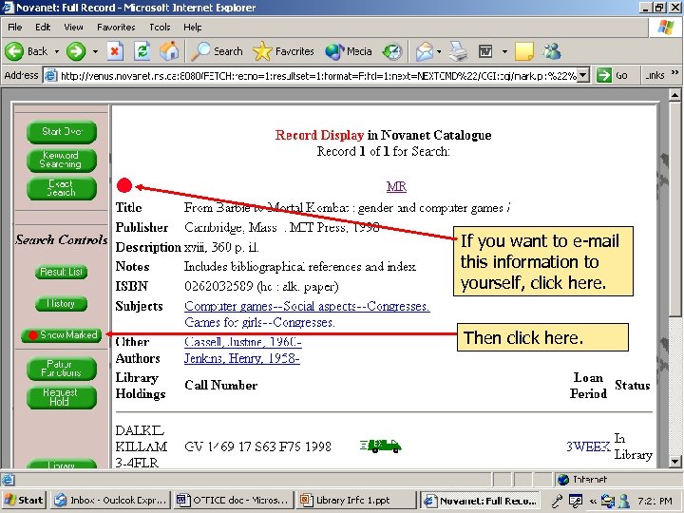Open the Edit button dropdown arrow
This screenshot has width=684, height=513.
click(x=504, y=51)
